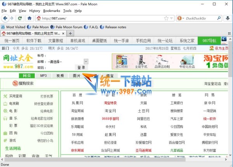Screen dimensions: 233x167
Task: Click the horizontal scrollbar thumb
Action: pos(95,159)
